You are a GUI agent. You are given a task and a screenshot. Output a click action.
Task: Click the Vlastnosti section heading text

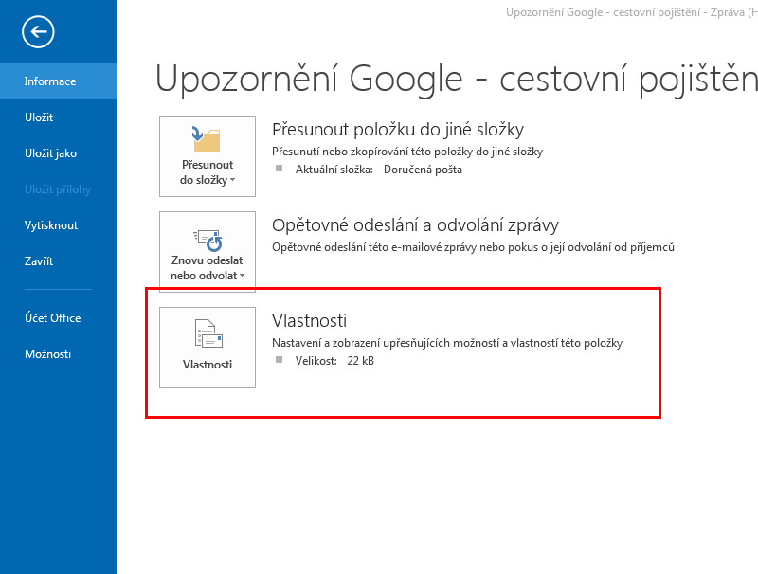[x=310, y=321]
